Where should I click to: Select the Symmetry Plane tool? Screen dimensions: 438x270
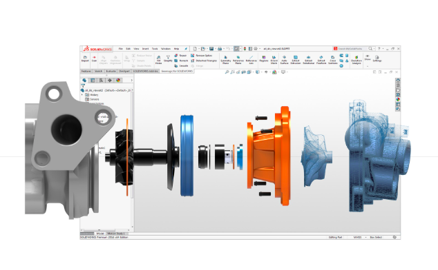[225, 60]
